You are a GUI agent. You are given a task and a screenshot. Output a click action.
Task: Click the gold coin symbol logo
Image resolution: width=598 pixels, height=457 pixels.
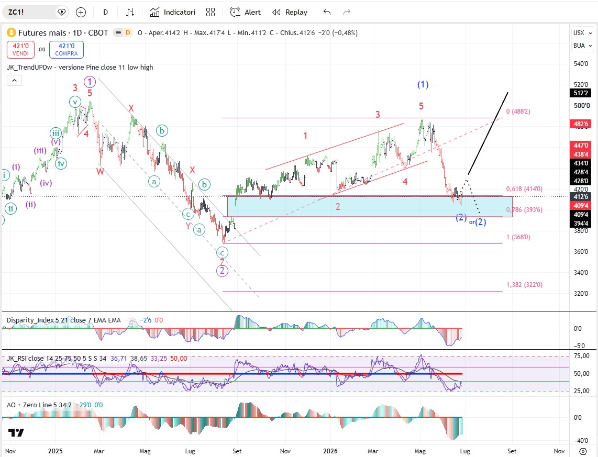pos(12,33)
